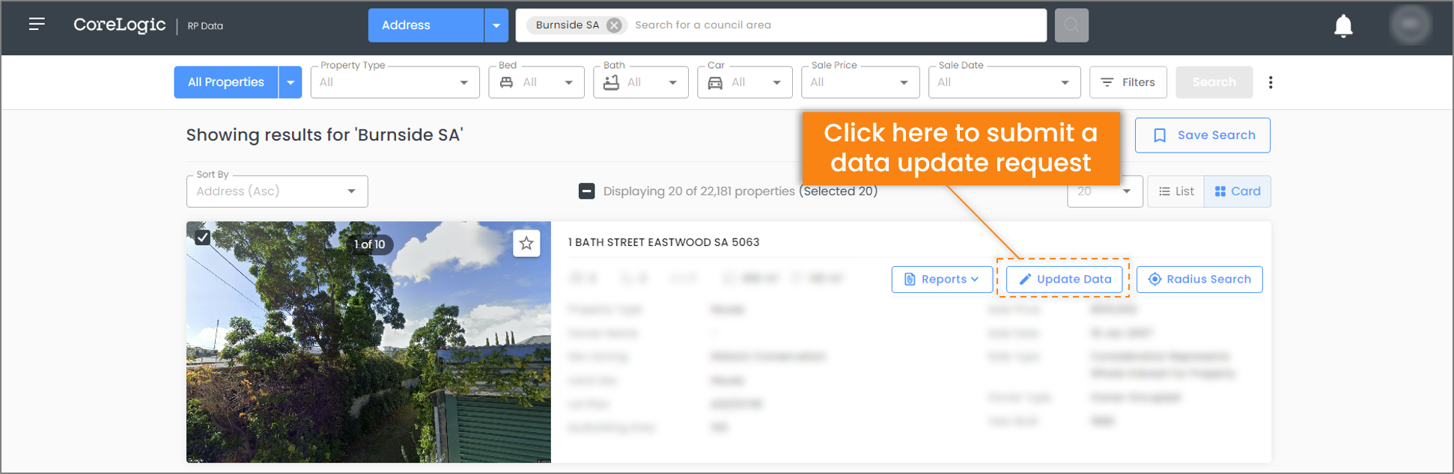Image resolution: width=1454 pixels, height=474 pixels.
Task: Open the three-dot more options menu
Action: pos(1270,82)
